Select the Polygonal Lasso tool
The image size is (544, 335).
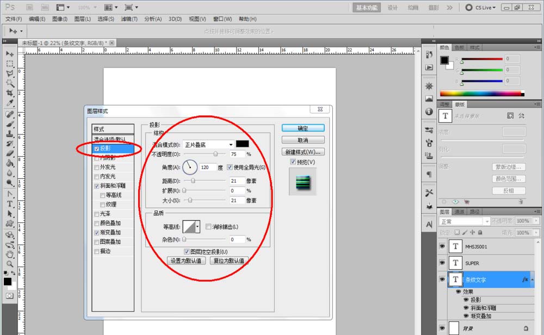(x=10, y=73)
